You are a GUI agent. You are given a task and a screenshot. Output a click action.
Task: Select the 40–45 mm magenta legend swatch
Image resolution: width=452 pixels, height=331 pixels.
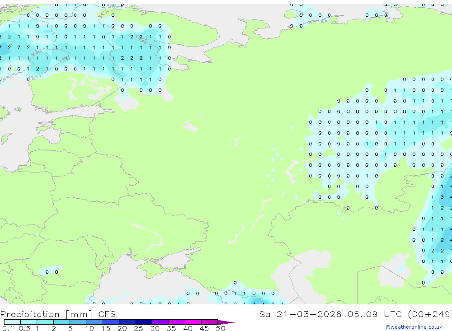(x=193, y=322)
